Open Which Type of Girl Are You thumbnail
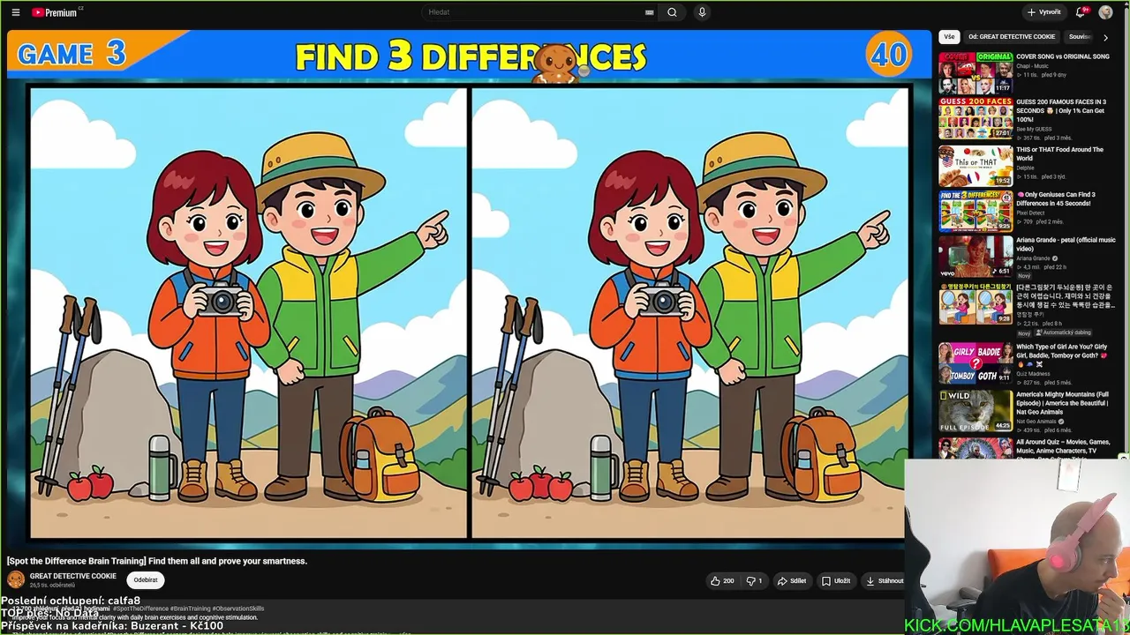 click(976, 362)
